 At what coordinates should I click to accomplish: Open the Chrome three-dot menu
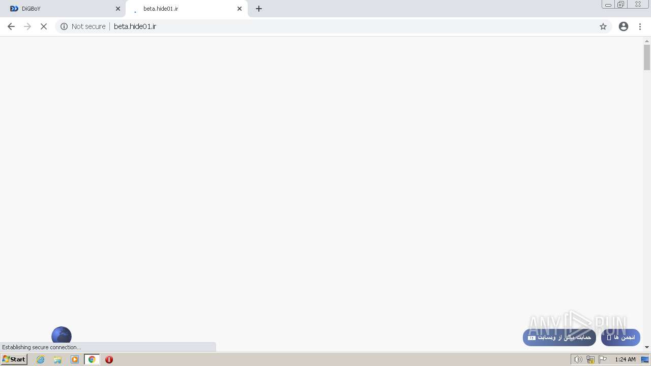(640, 26)
